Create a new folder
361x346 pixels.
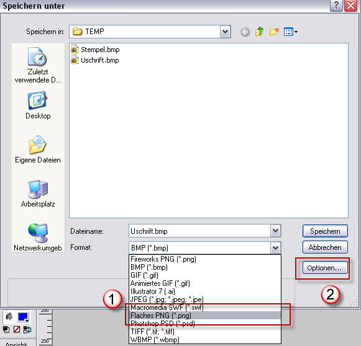(x=274, y=32)
